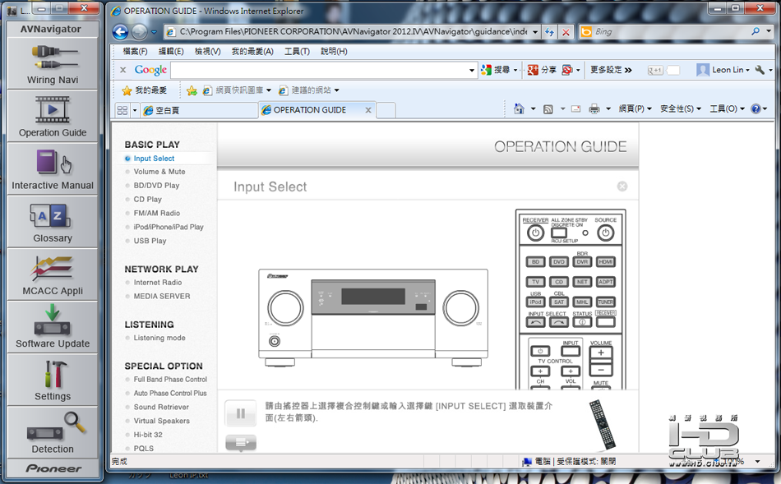Select BD/DVD Play guide
This screenshot has height=484, width=781.
156,185
